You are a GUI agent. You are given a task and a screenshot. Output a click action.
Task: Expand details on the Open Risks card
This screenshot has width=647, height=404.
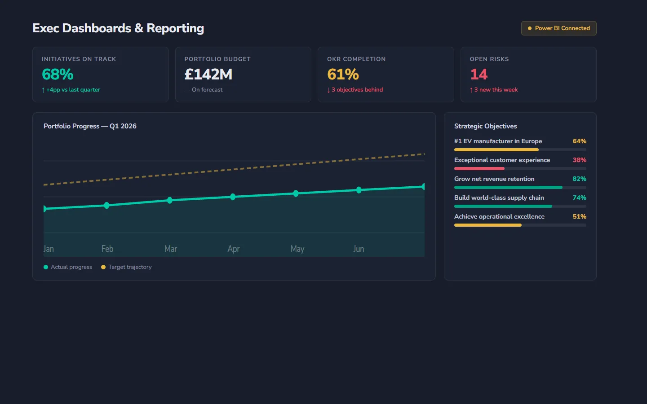[528, 75]
